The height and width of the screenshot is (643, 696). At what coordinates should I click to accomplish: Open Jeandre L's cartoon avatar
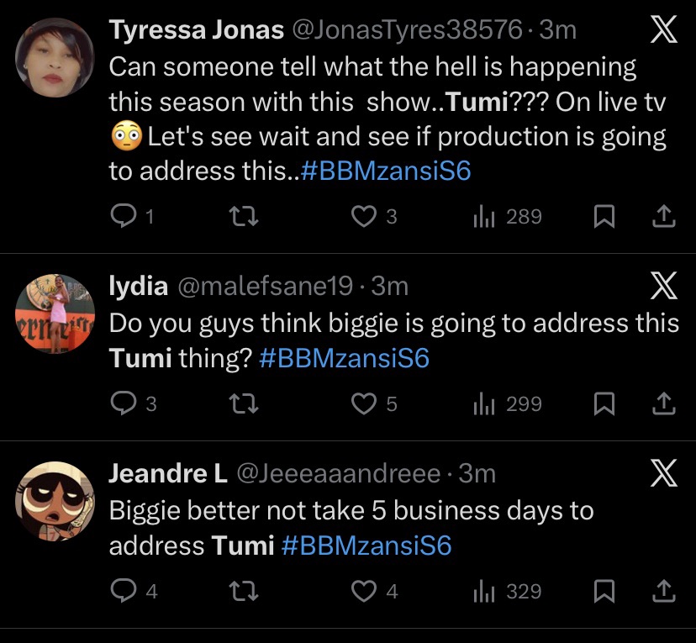[x=55, y=501]
